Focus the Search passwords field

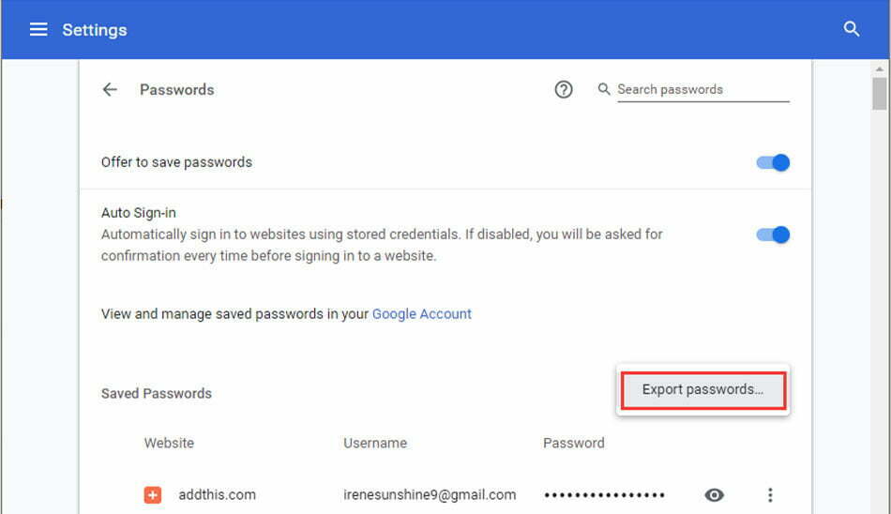pyautogui.click(x=702, y=89)
